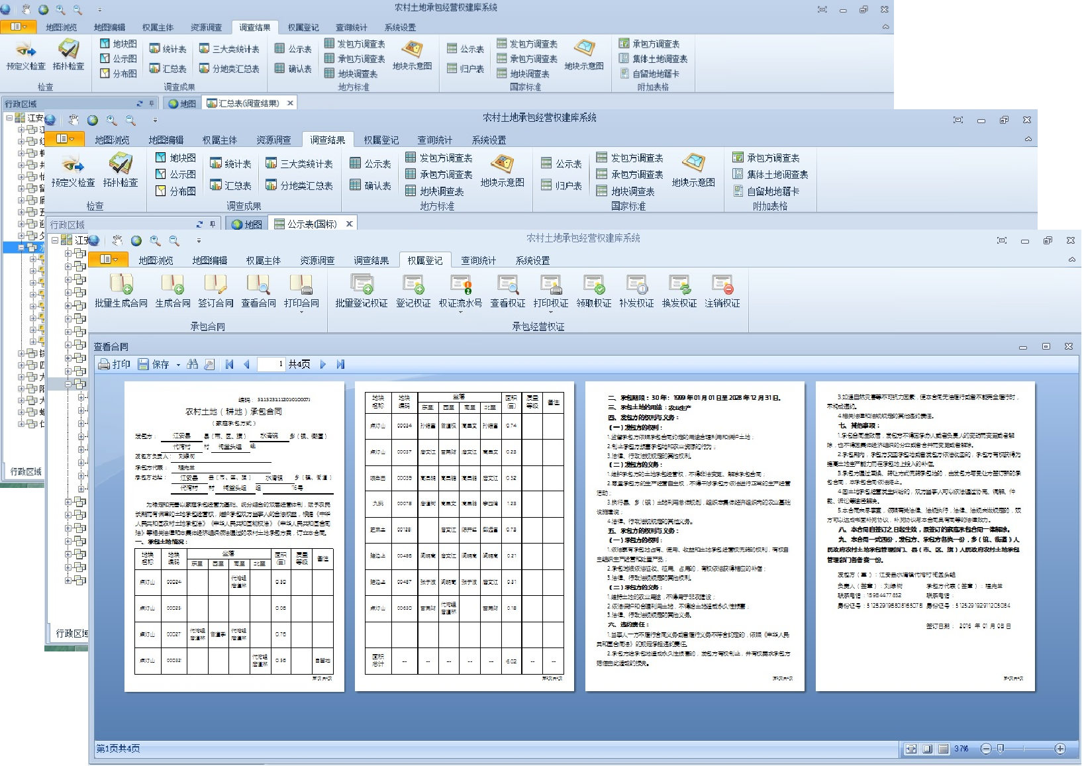Expand the 权证流水号 dropdown arrow
This screenshot has height=766, width=1082.
pos(460,312)
